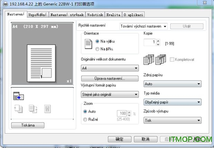Click the zoom percentage input field
The image size is (214, 148).
coord(122,113)
